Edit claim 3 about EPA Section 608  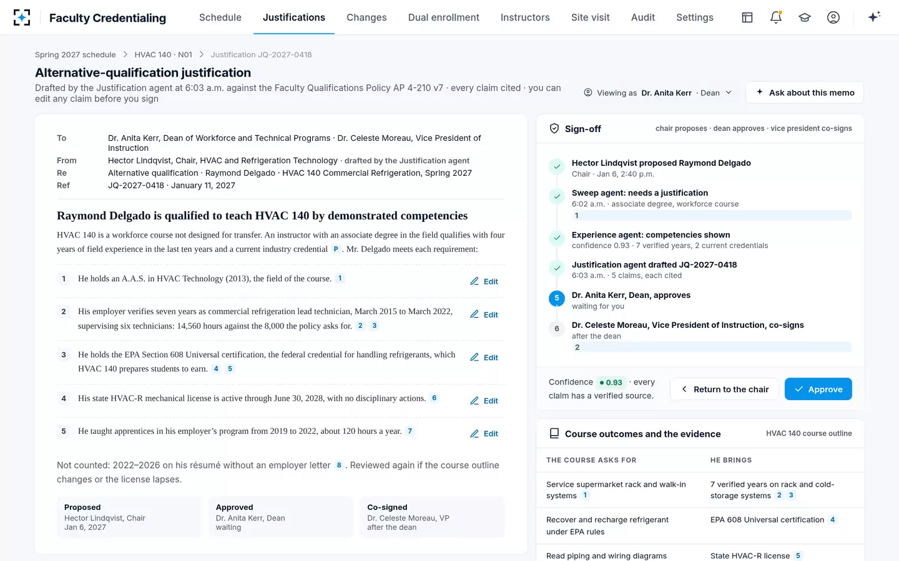tap(484, 358)
